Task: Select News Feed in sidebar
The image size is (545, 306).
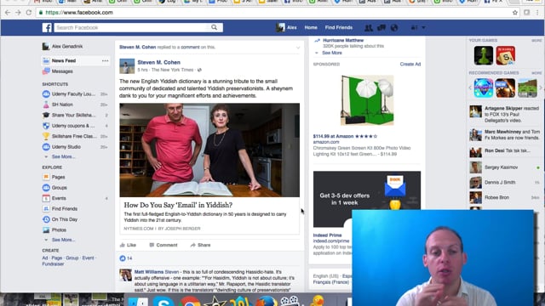Action: tap(64, 60)
